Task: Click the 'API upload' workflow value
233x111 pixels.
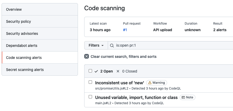Action: (x=163, y=30)
